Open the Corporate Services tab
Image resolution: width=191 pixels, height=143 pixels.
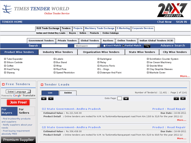[x=143, y=29]
